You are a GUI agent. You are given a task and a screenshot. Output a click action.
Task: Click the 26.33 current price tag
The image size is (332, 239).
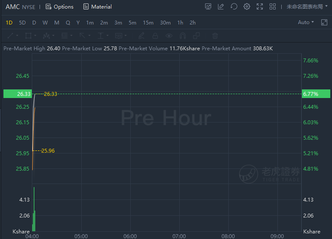(x=18, y=94)
